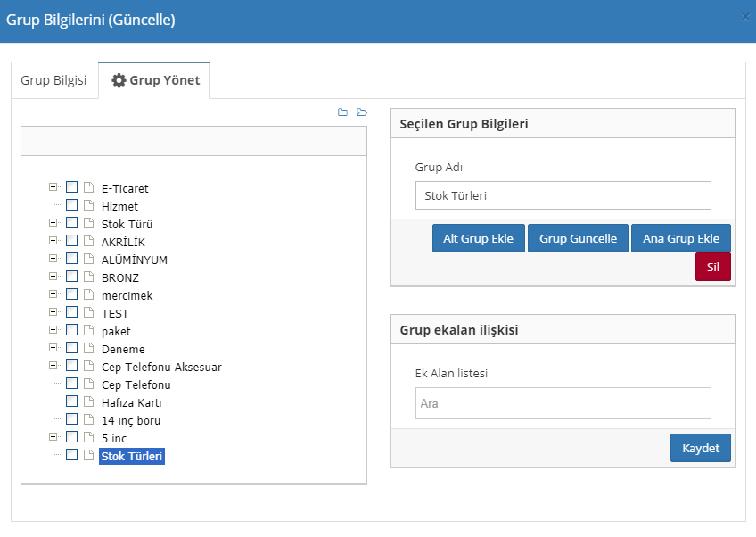Click the document icon beside BRONZ
Viewport: 756px width, 537px height.
[88, 277]
